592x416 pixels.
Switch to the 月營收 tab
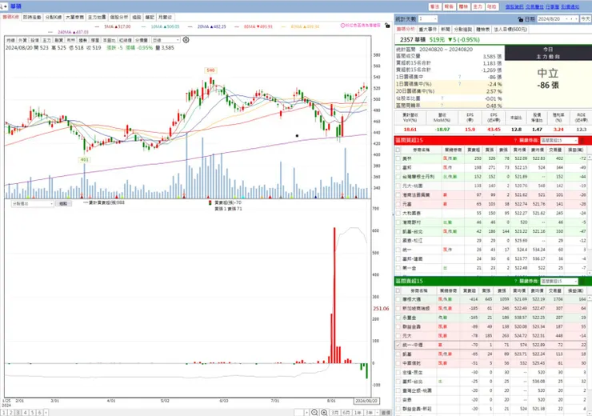point(165,18)
